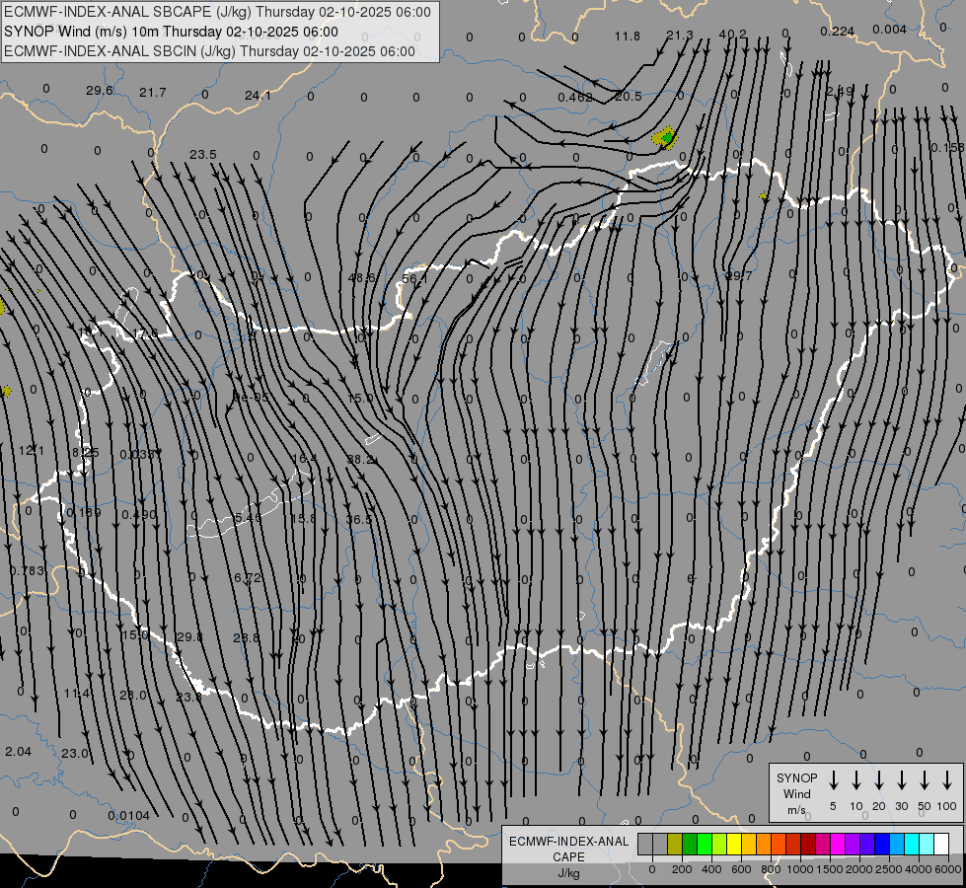
Task: Click the SBCAPE title line in header
Action: point(217,12)
